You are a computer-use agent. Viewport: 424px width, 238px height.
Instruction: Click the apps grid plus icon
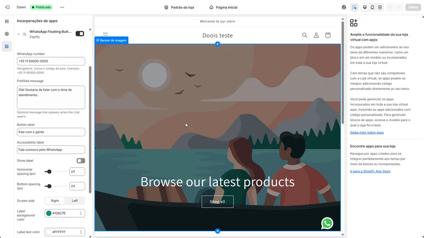pyautogui.click(x=354, y=23)
